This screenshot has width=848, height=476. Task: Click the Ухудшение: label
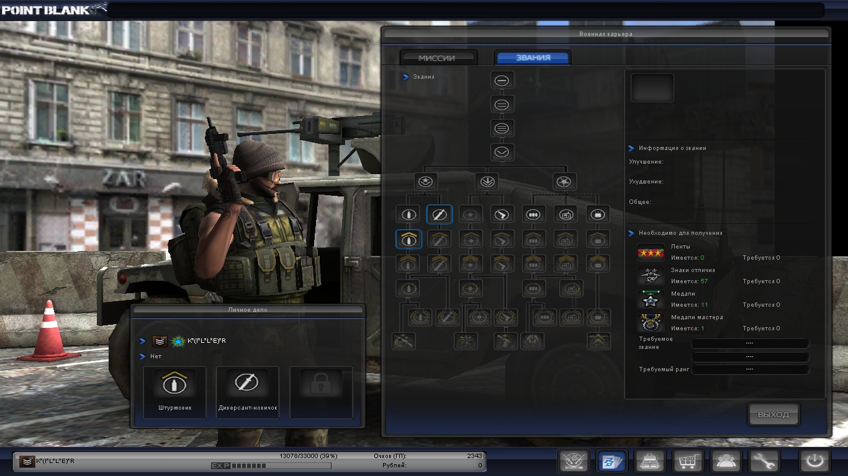pyautogui.click(x=646, y=182)
